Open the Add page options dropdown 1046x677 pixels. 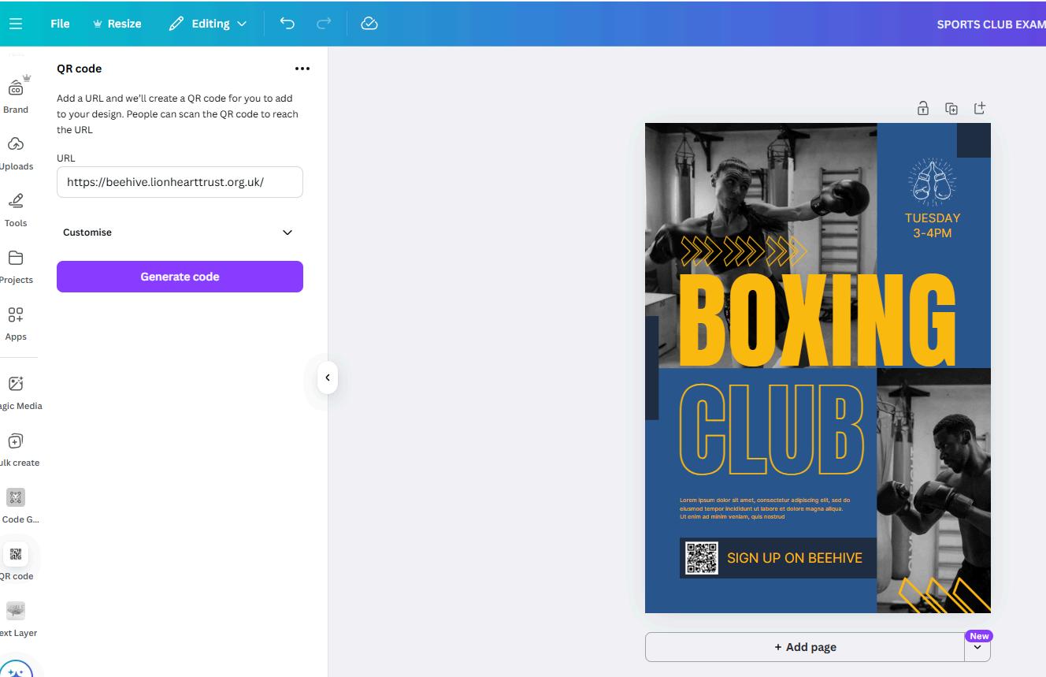[977, 647]
